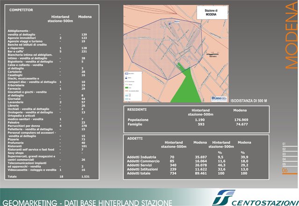The image size is (299, 206).
Task: Click the CENTOSTAZIONI wordmark
Action: tap(265, 202)
